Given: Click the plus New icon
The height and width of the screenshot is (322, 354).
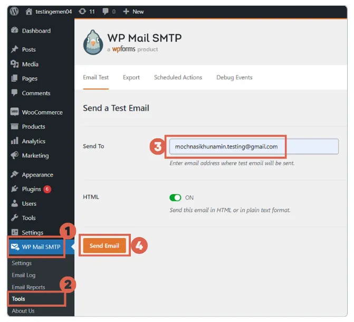Looking at the screenshot, I should tap(126, 11).
